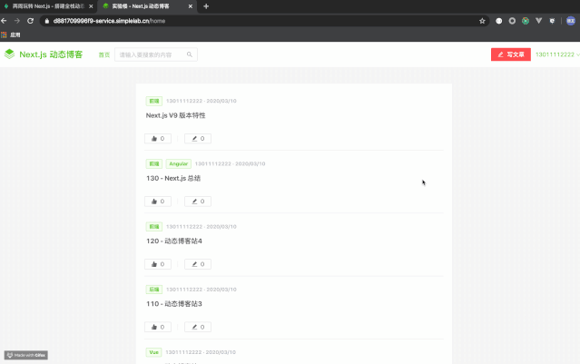Click the browser forward arrow
The width and height of the screenshot is (580, 364).
[17, 21]
